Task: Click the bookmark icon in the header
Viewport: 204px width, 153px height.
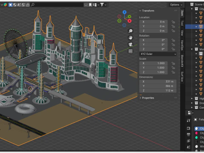Action: [x=90, y=5]
